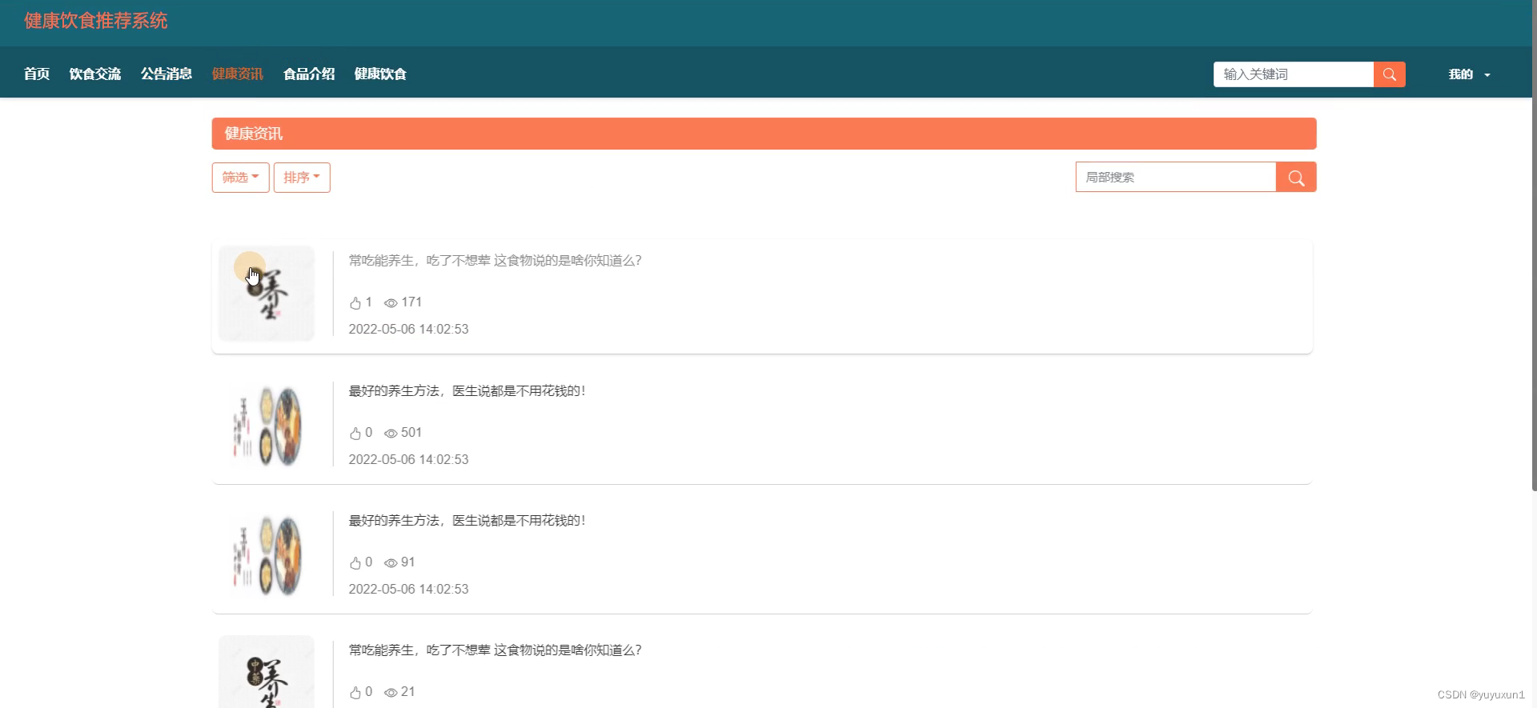Open the 筛选 filter dropdown
This screenshot has width=1537, height=708.
[240, 178]
